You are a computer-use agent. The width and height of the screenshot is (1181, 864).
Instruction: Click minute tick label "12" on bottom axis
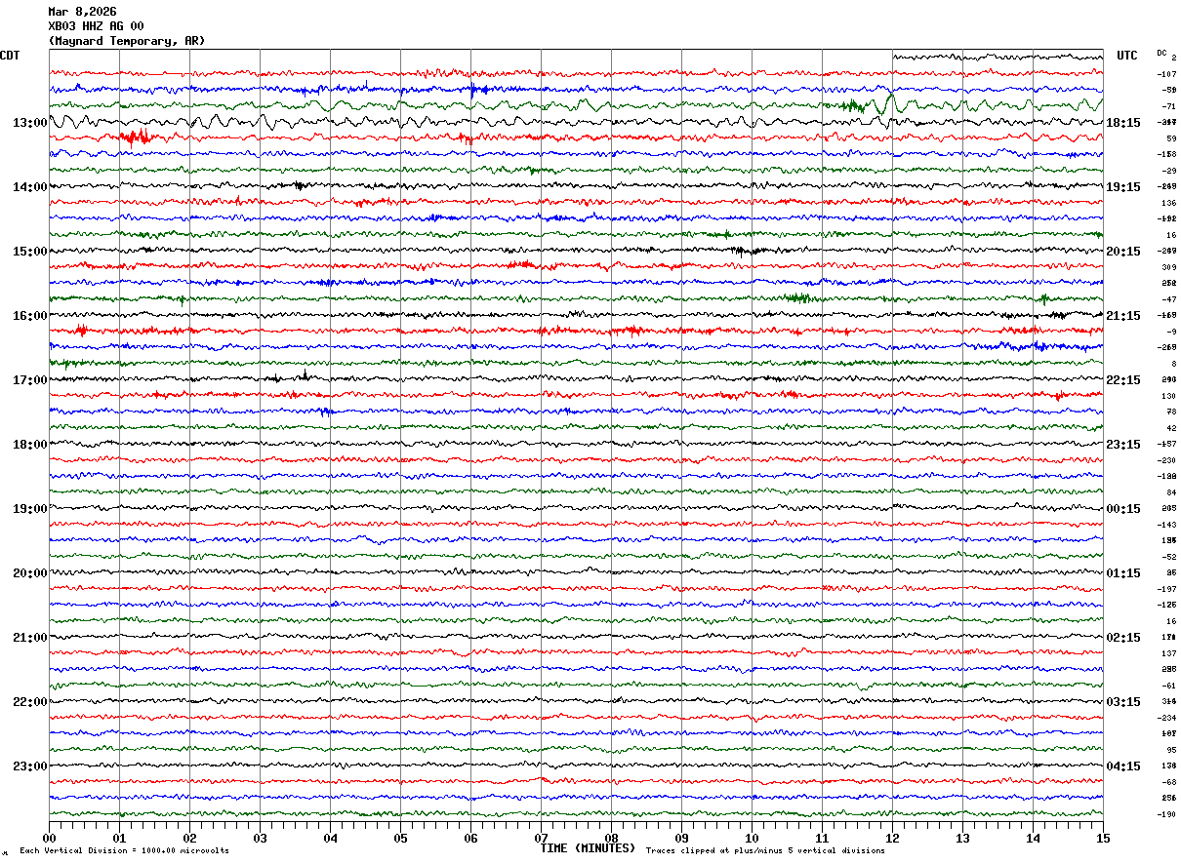pos(892,838)
